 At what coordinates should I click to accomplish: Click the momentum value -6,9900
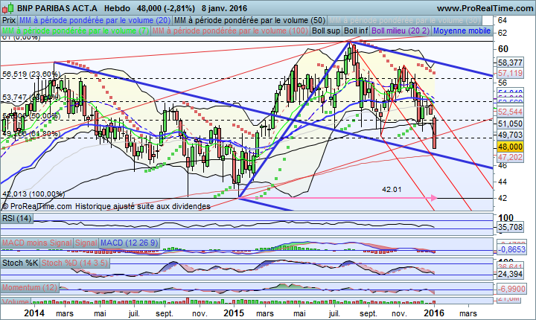pos(511,289)
